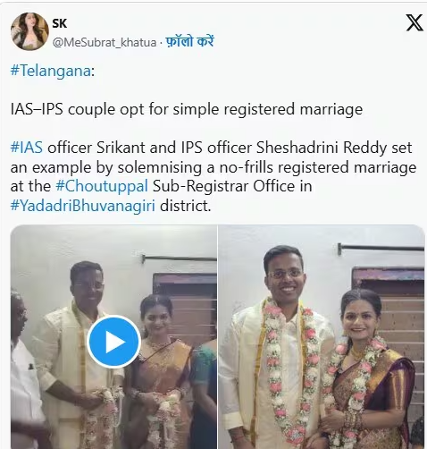The image size is (427, 449).
Task: Open the #Telangana hashtag
Action: tap(51, 71)
